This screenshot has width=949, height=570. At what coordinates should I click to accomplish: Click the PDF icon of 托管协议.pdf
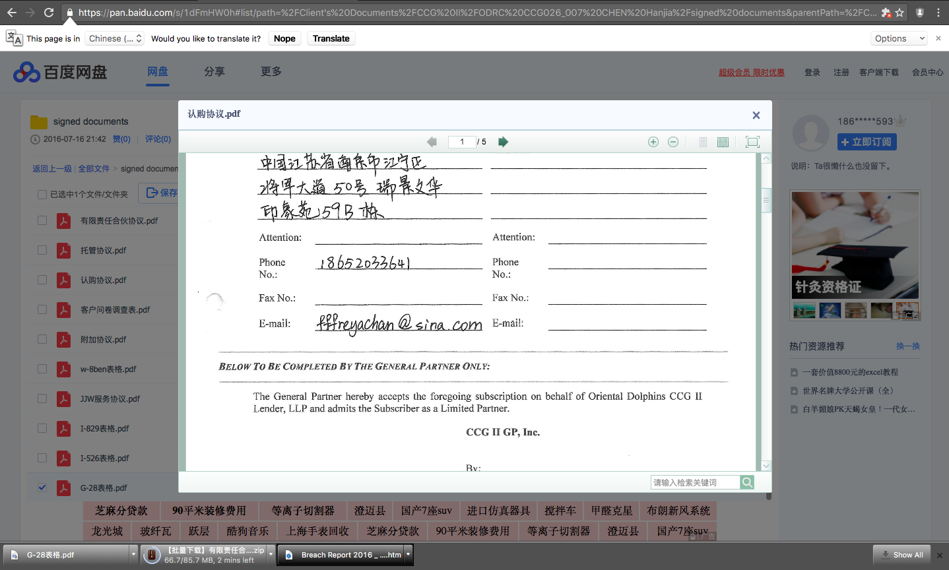click(x=63, y=250)
